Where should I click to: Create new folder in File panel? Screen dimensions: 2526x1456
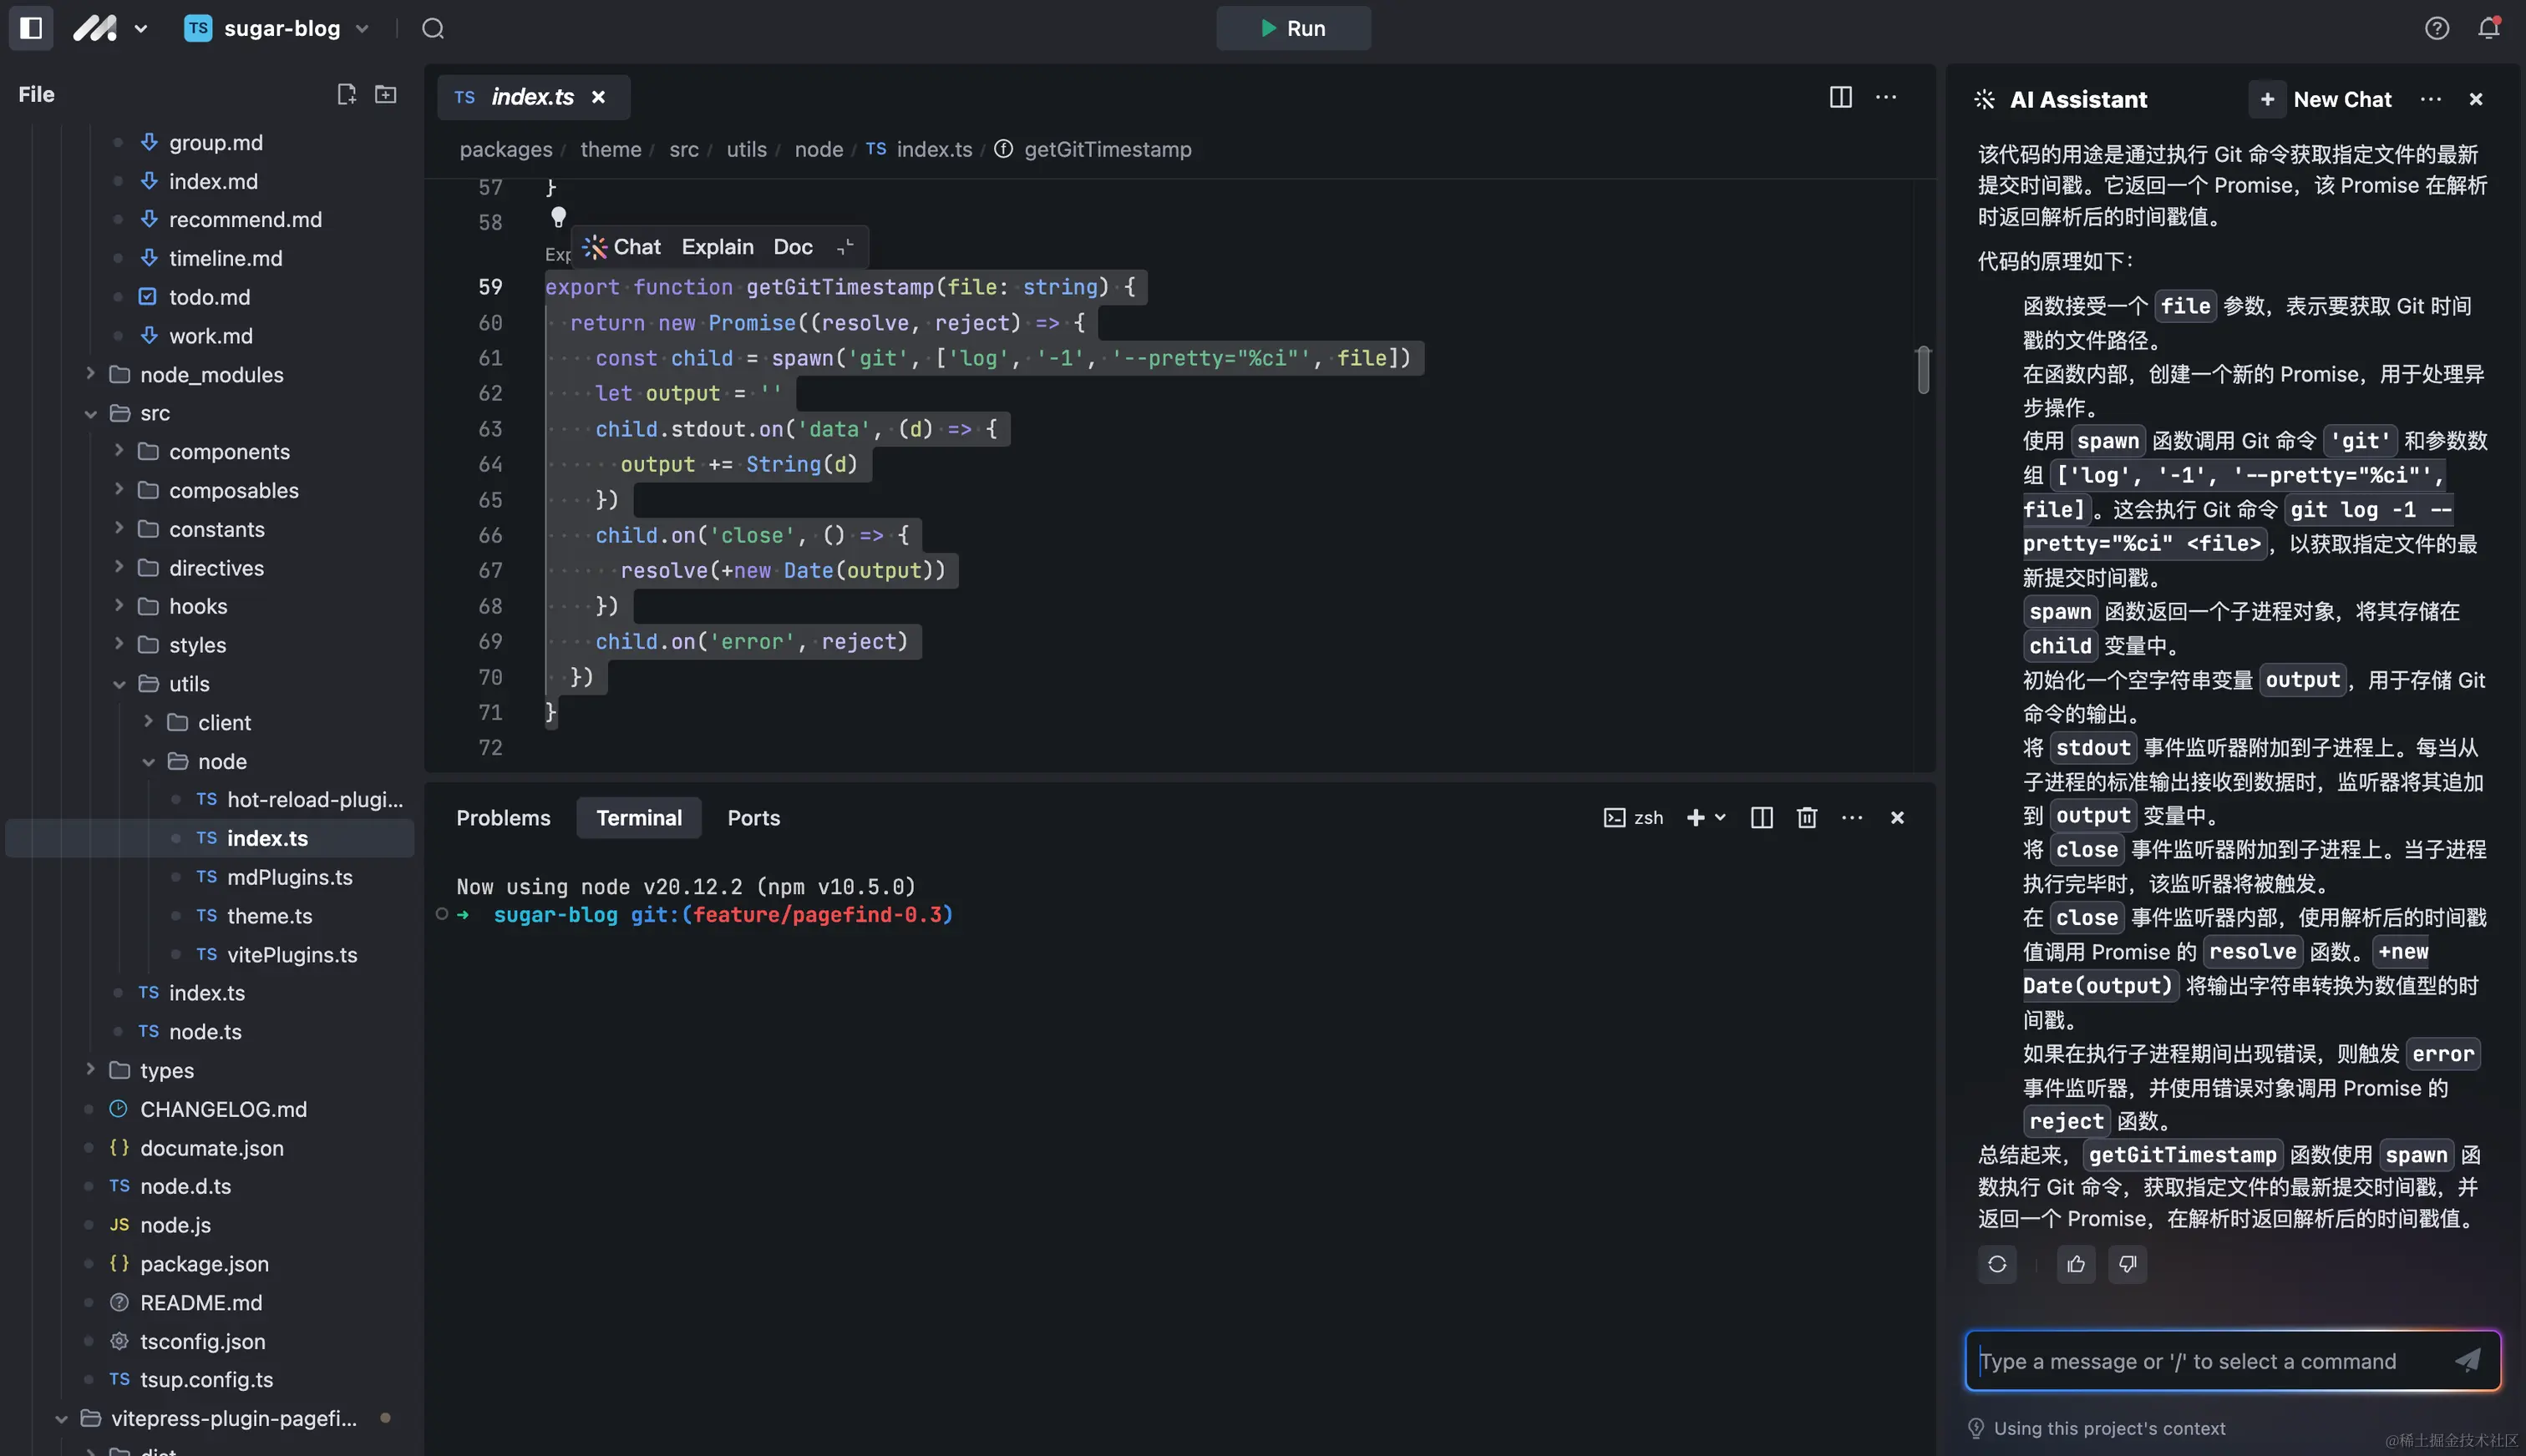click(385, 94)
